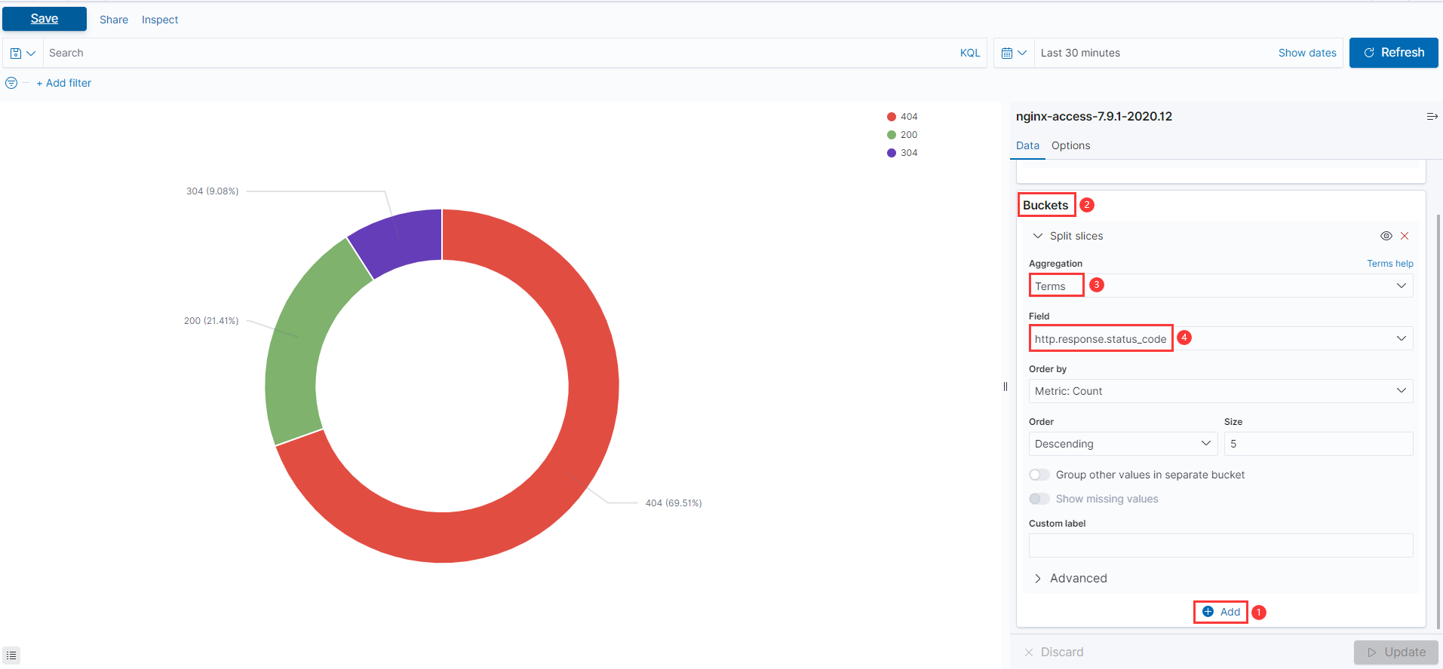Viewport: 1443px width, 669px height.
Task: Click the red 404 legend color dot
Action: [x=892, y=117]
